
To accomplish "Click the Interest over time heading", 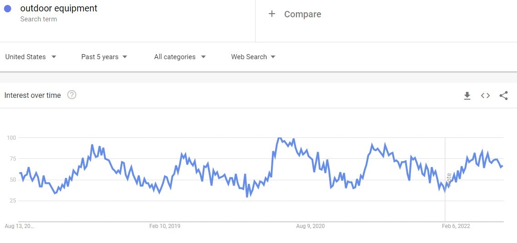I will click(32, 95).
